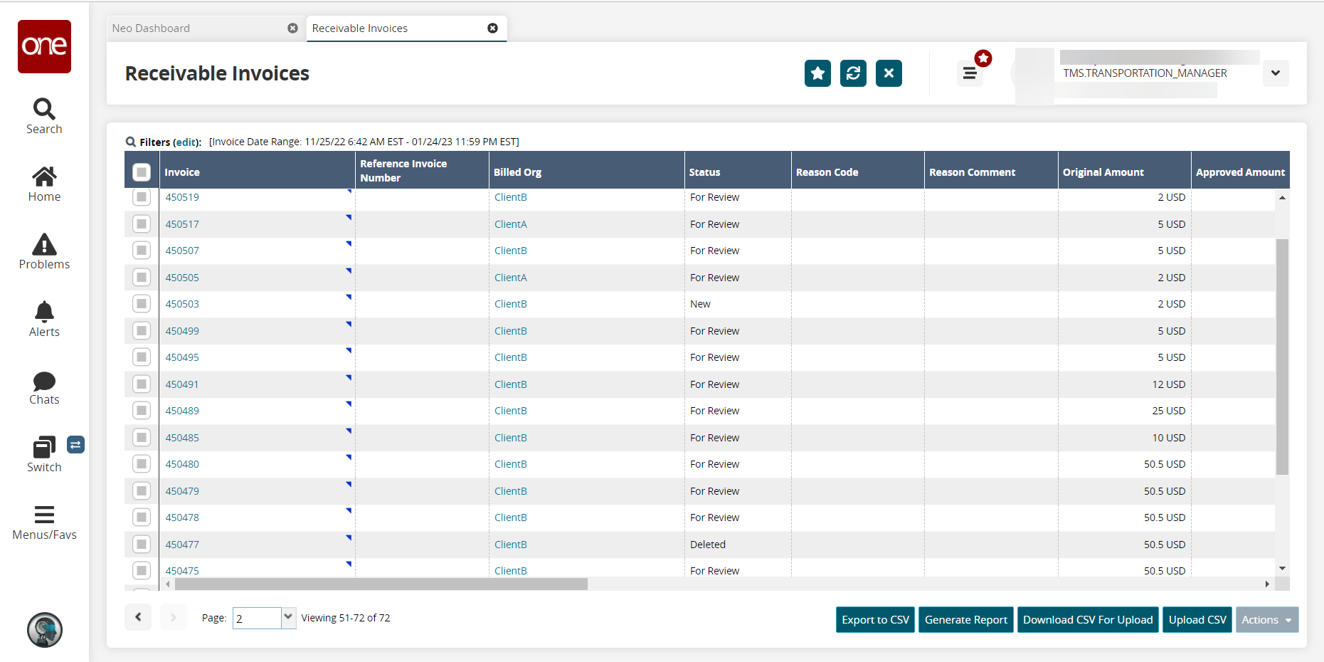Check the box for invoice 450517
This screenshot has width=1324, height=662.
coord(142,224)
